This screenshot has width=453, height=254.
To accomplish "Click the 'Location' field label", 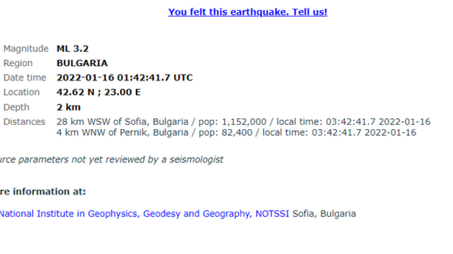I will pos(22,92).
